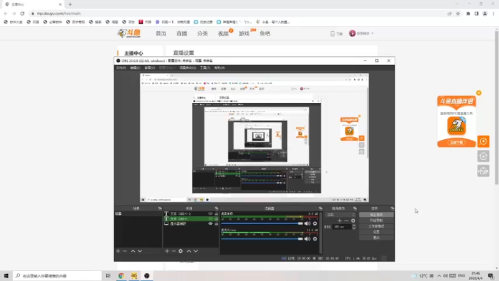Click the Start Recording button in OBS
This screenshot has height=281, width=499.
click(376, 220)
